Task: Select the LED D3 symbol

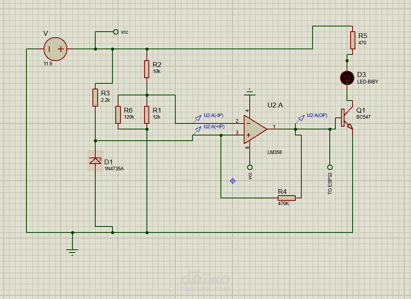Action: coord(347,78)
